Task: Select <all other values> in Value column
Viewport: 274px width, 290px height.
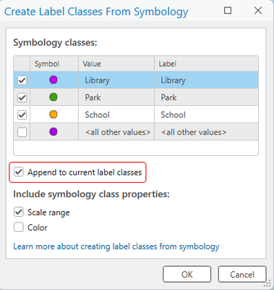Action: pos(116,132)
